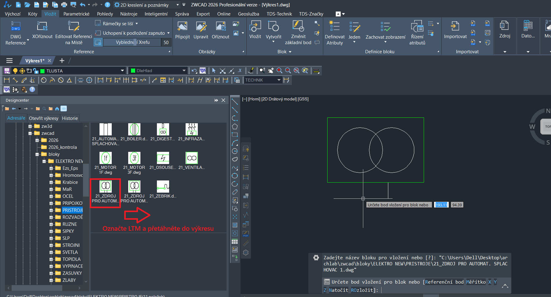The width and height of the screenshot is (551, 297).
Task: Open Definovat Atributy tool
Action: [335, 27]
